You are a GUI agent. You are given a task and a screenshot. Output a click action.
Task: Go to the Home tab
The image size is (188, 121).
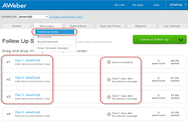point(17,26)
